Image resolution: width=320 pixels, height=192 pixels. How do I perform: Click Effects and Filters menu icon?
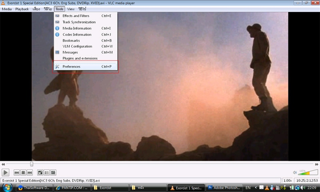click(x=57, y=16)
